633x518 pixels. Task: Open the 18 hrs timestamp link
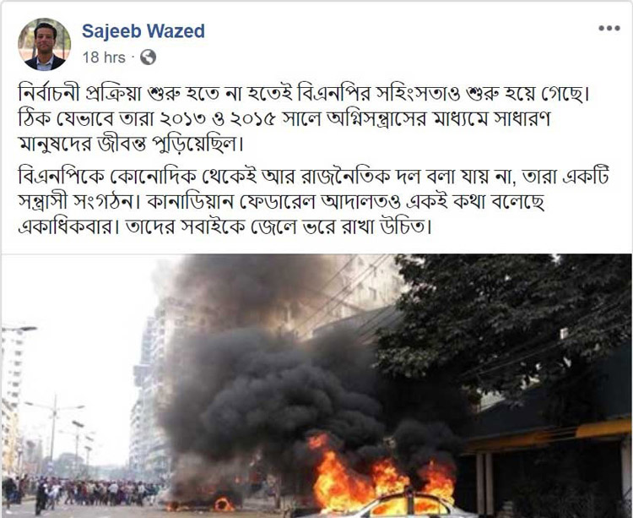104,57
